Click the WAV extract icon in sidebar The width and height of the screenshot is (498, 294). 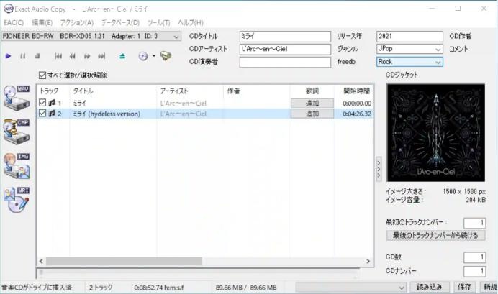[17, 98]
